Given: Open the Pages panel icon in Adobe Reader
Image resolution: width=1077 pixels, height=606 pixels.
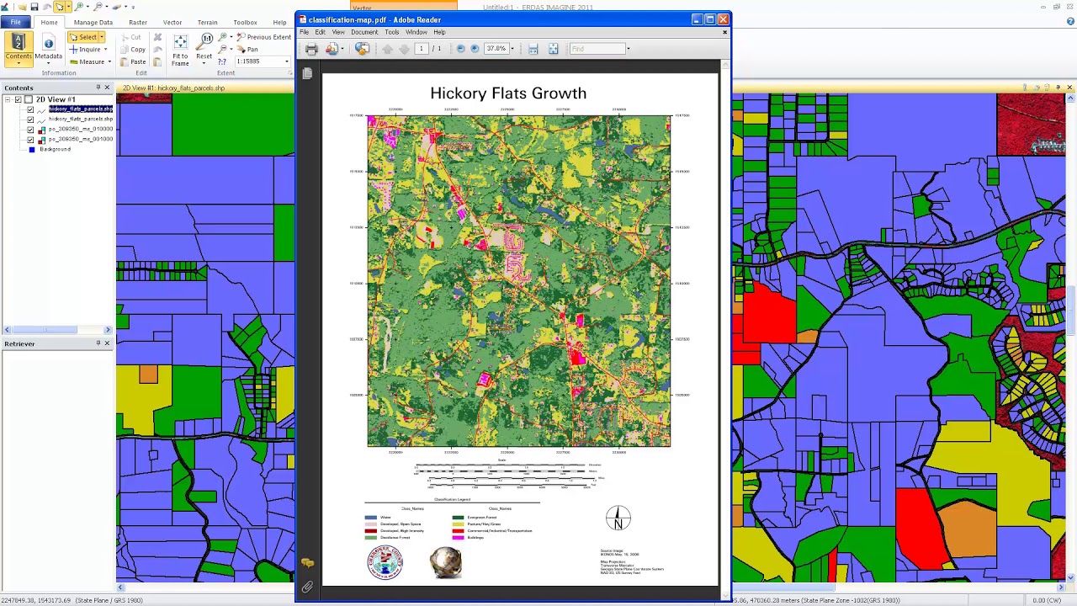Looking at the screenshot, I should (307, 74).
